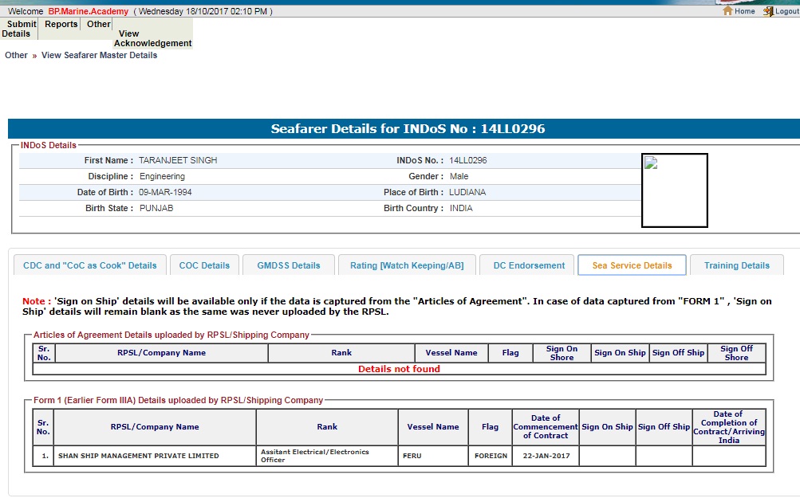Image resolution: width=800 pixels, height=502 pixels.
Task: Click the Logout icon in the header
Action: pos(768,11)
